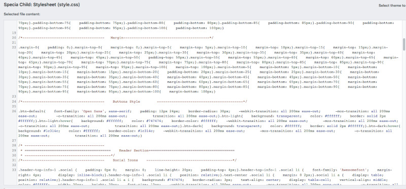Click the 'Specia Child: Stylesheet (style.css)' heading
This screenshot has width=406, height=189.
tap(42, 5)
